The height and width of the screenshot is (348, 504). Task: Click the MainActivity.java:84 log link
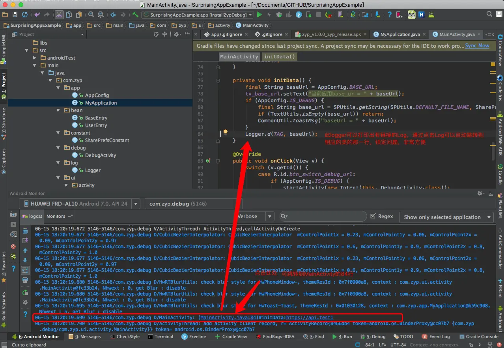pyautogui.click(x=229, y=318)
